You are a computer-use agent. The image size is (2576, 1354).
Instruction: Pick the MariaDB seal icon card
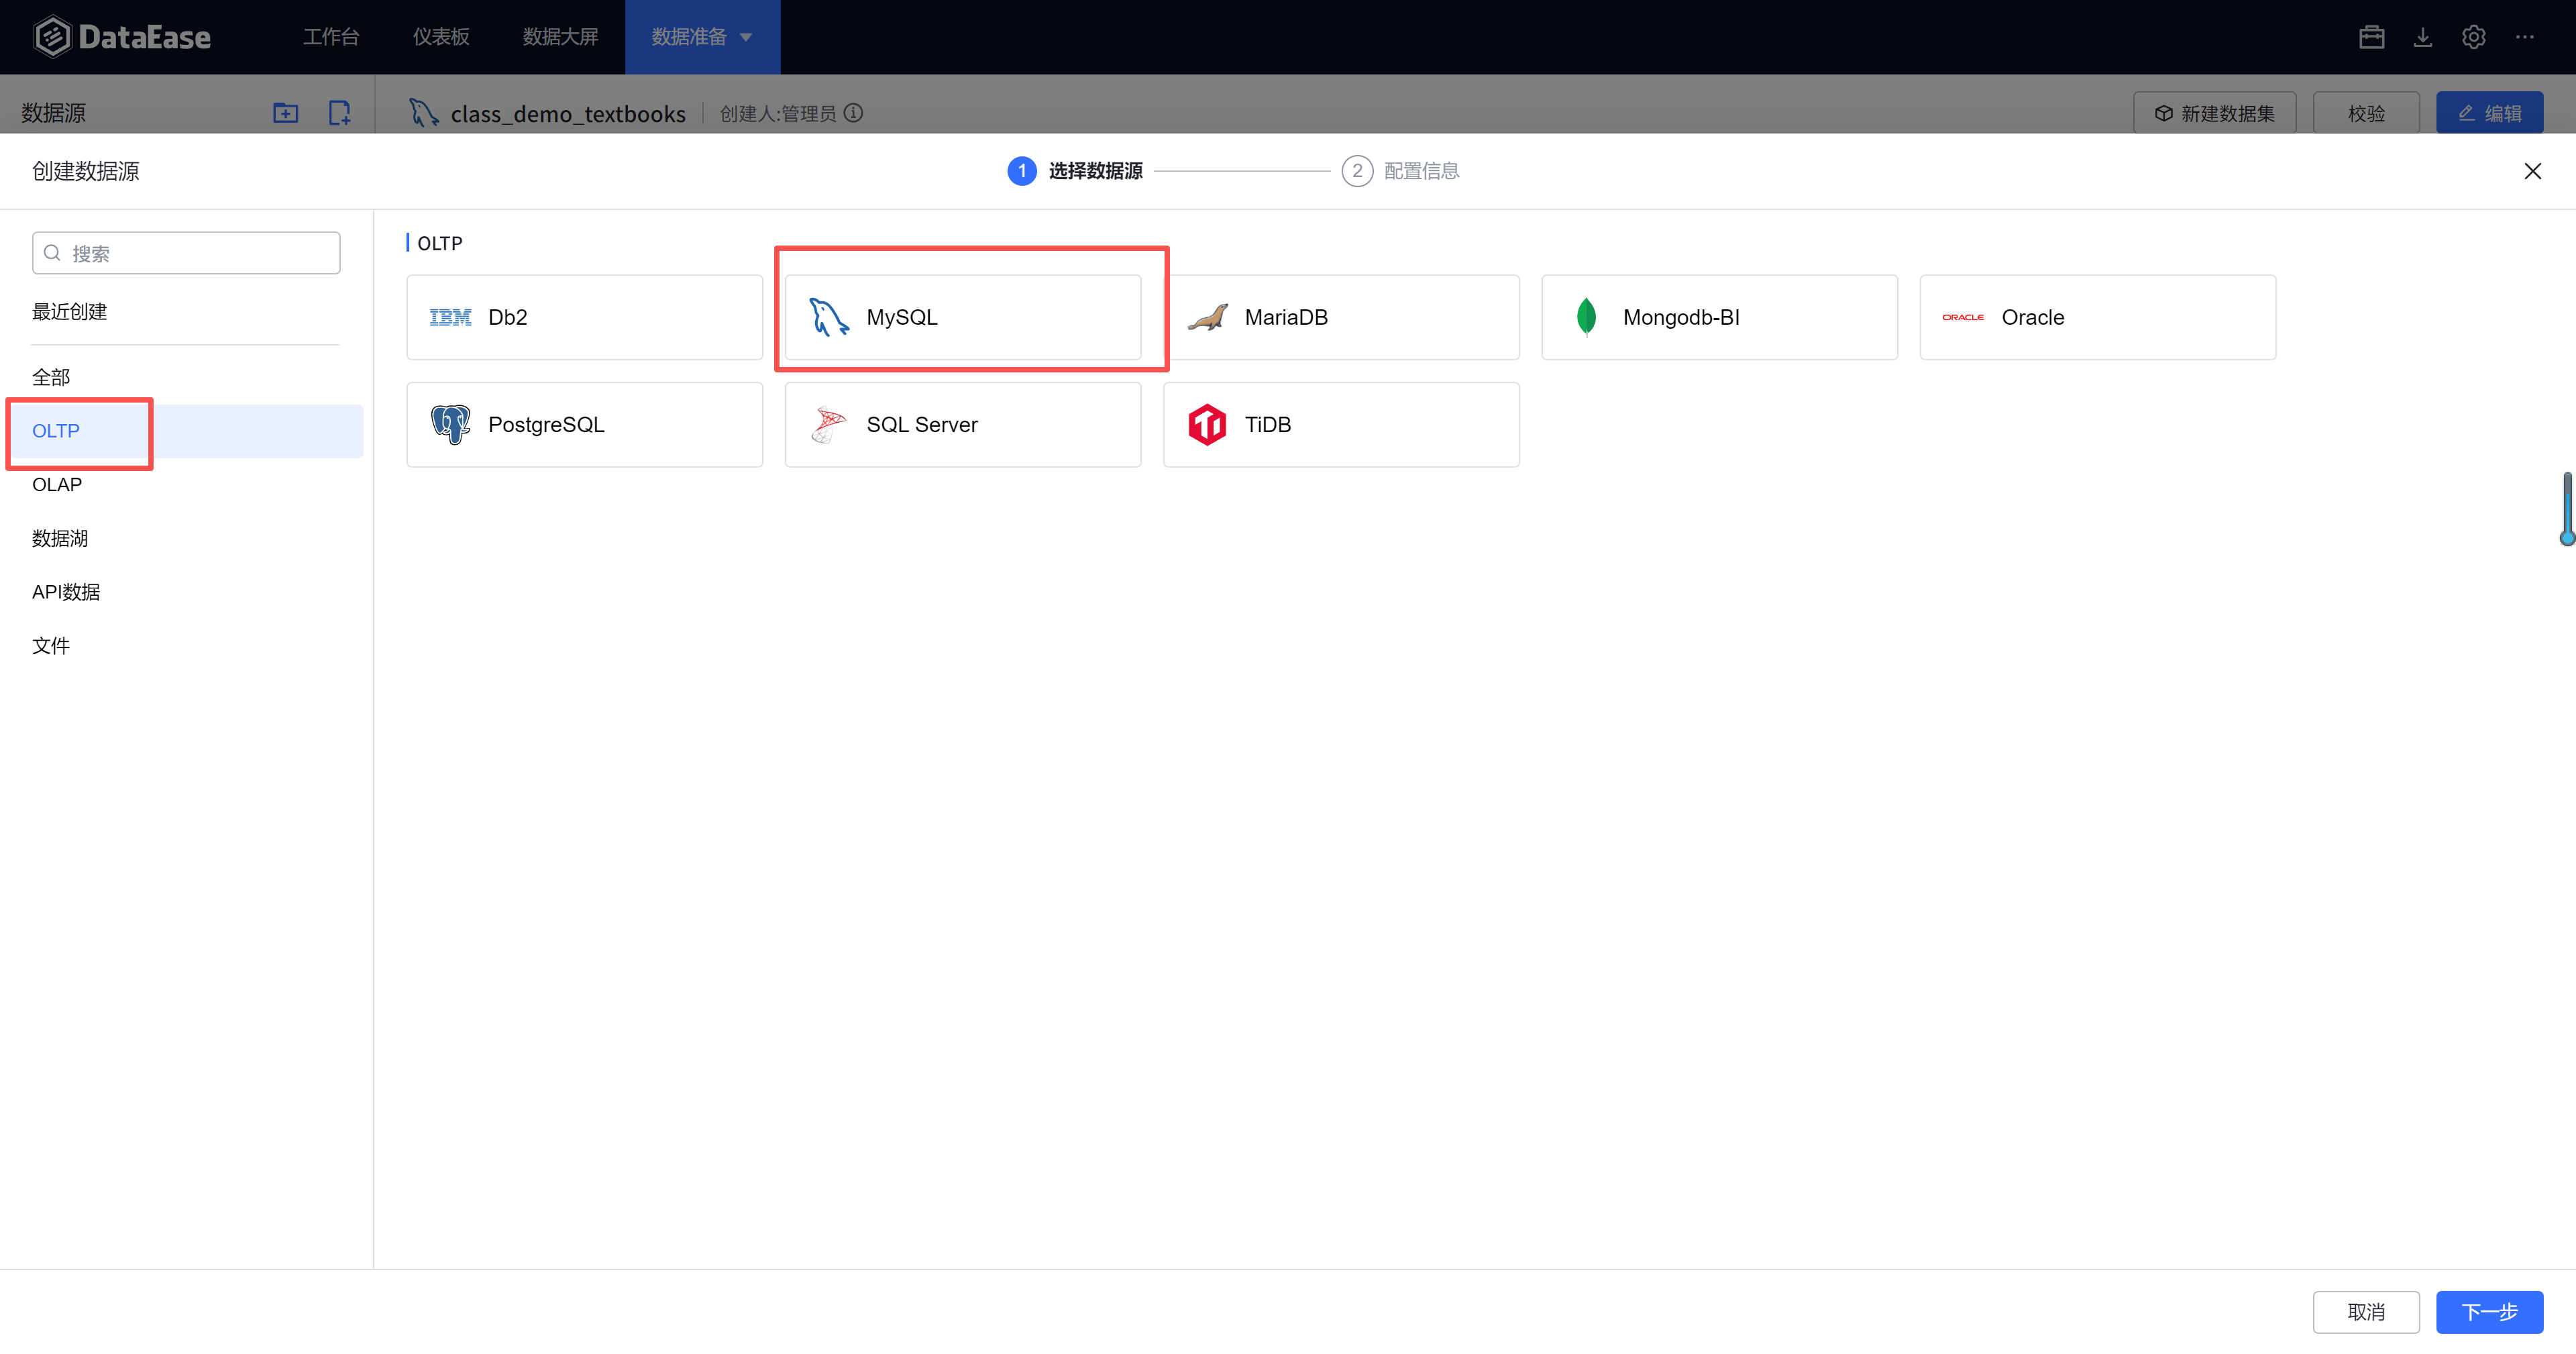tap(1340, 317)
